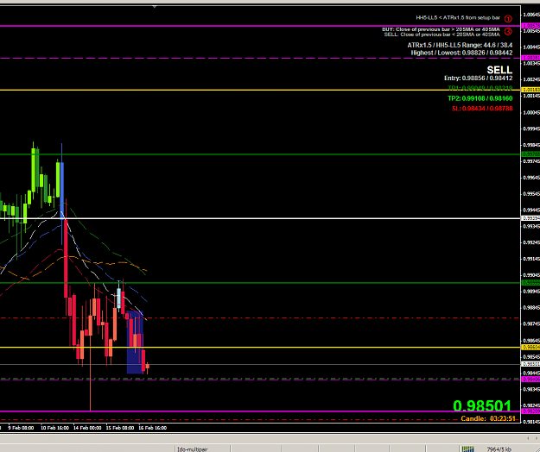
Task: Click the 9 Feb 08:00 time label
Action: click(x=21, y=428)
